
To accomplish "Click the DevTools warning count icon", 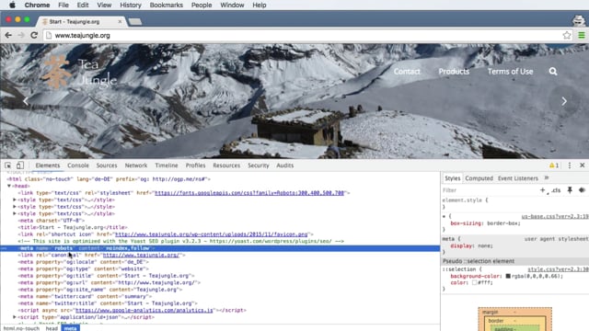I will (554, 165).
